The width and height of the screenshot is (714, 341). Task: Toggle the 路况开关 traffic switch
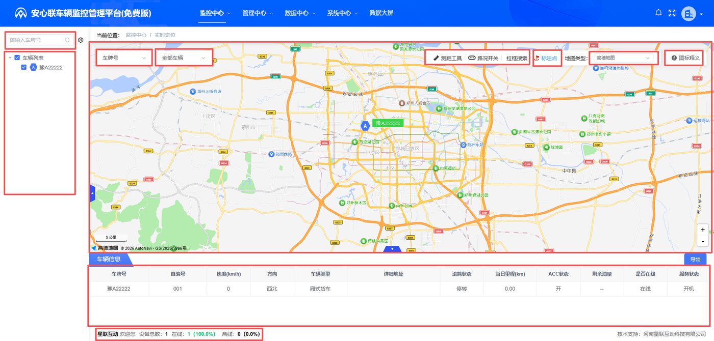click(483, 58)
